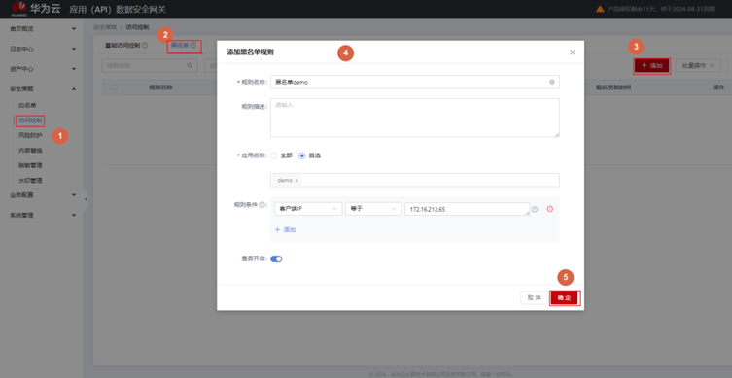Click the 安全策略 breadcrumb link
Image resolution: width=732 pixels, height=378 pixels.
(105, 27)
